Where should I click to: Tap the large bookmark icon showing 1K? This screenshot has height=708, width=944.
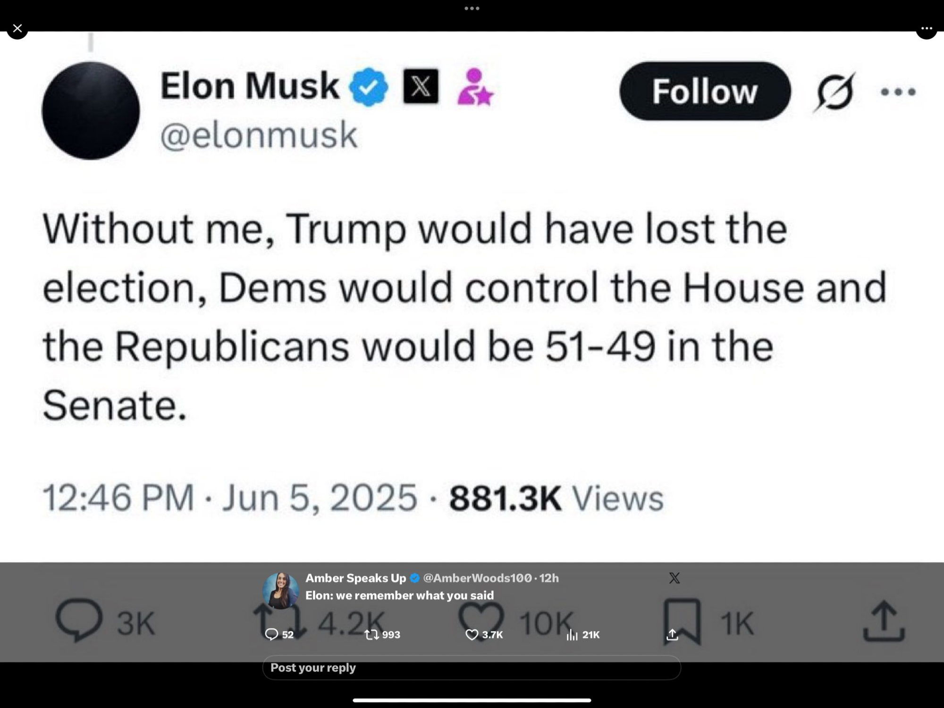tap(683, 621)
